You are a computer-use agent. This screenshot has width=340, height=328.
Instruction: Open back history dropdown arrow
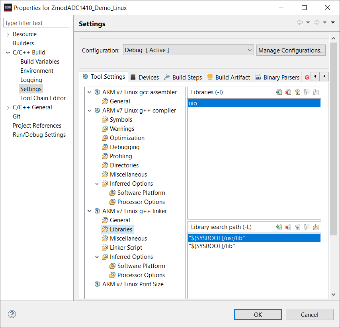tap(308, 23)
